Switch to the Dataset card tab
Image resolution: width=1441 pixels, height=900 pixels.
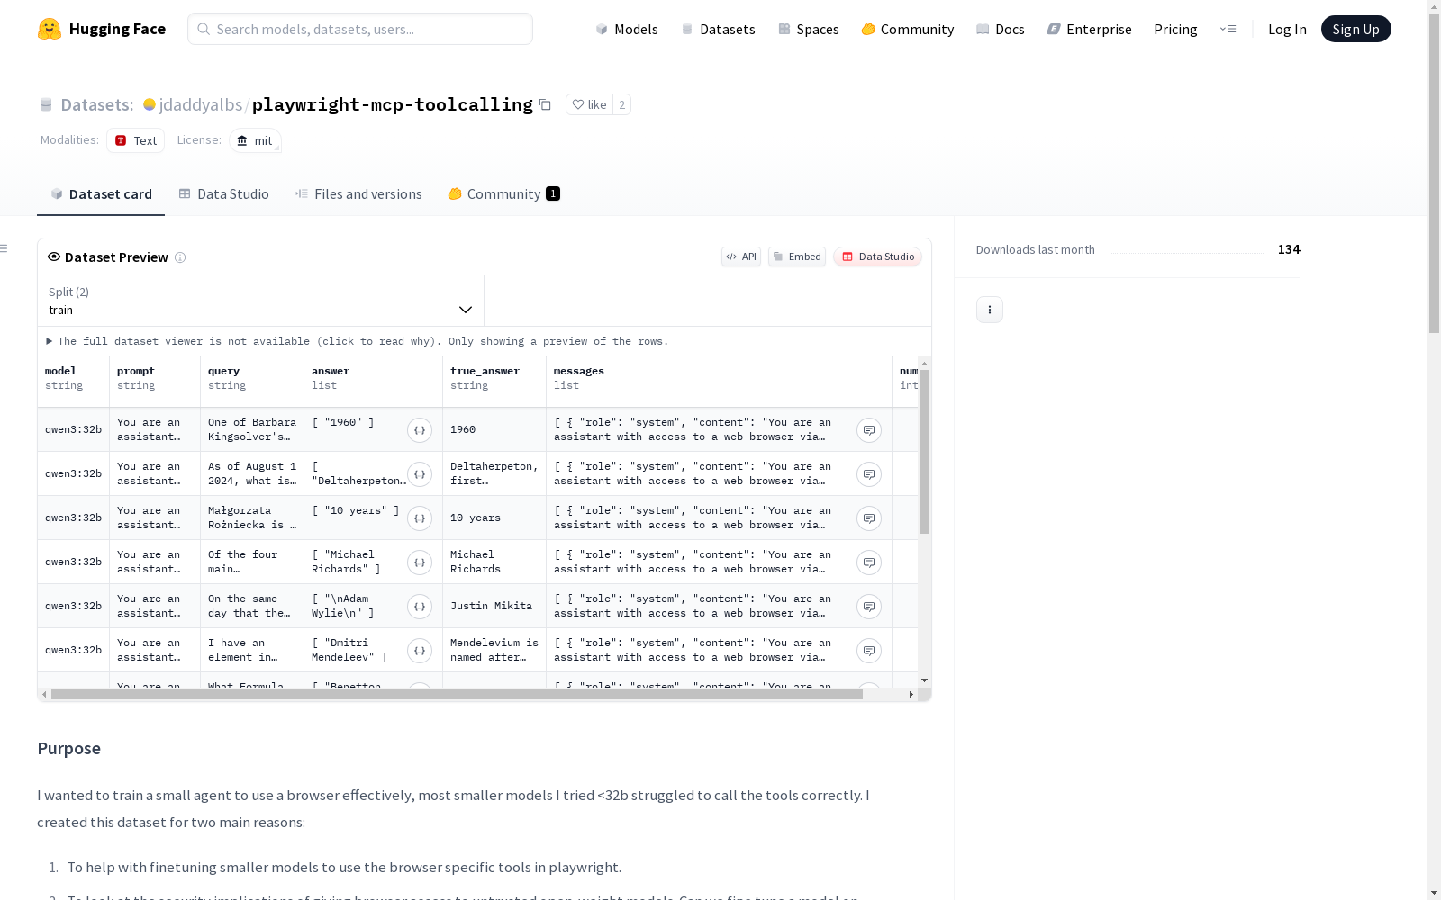pos(101,194)
